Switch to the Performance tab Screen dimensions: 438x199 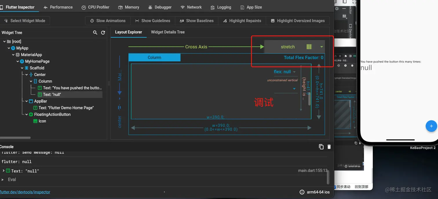coord(58,7)
